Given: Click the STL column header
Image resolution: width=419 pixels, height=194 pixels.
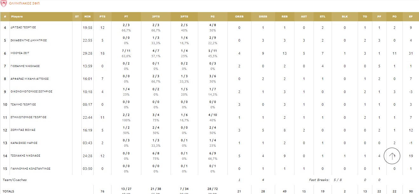Looking at the screenshot, I should [322, 17].
